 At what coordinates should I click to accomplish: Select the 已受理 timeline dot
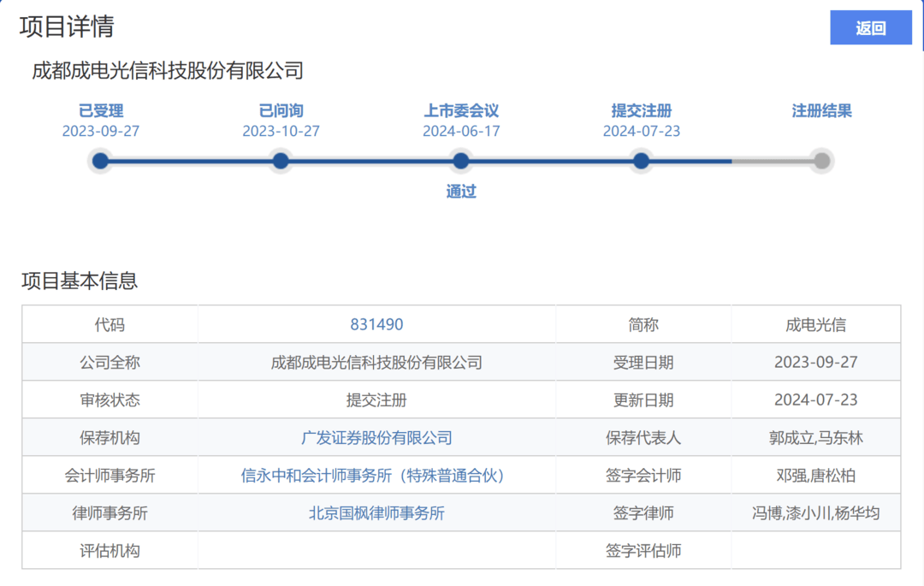(101, 160)
